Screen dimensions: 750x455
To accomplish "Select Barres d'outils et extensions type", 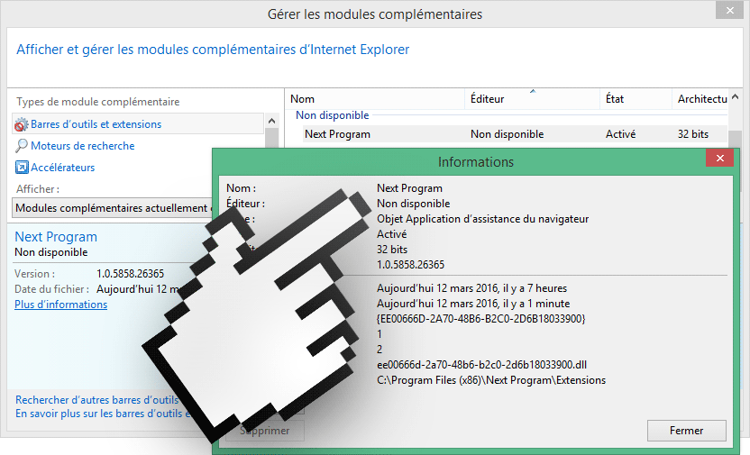I will point(138,123).
